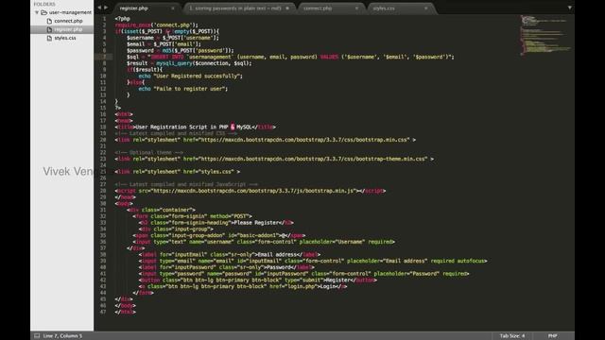Click the file icon next to styles.css

(x=49, y=38)
